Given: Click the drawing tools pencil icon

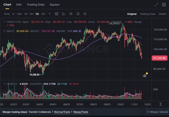Looking at the screenshot, I should tap(78, 14).
